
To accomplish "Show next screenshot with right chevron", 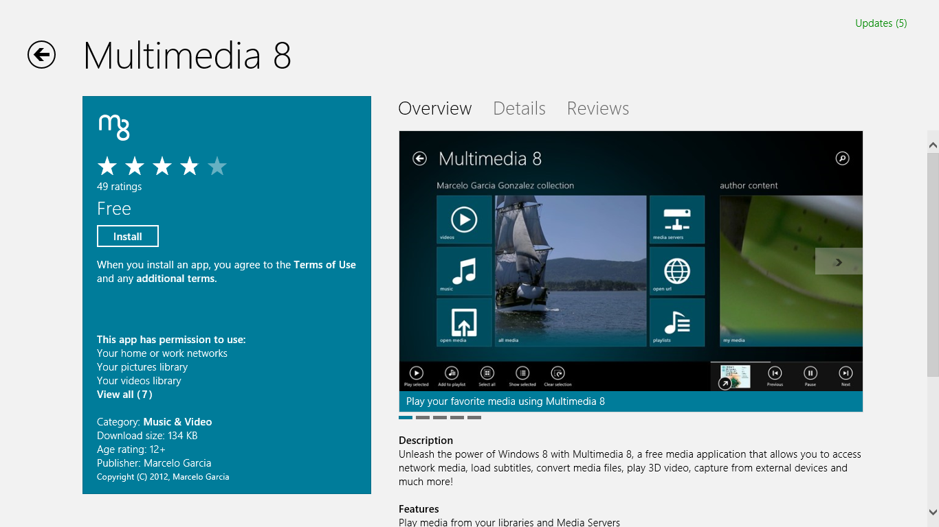I will point(839,261).
